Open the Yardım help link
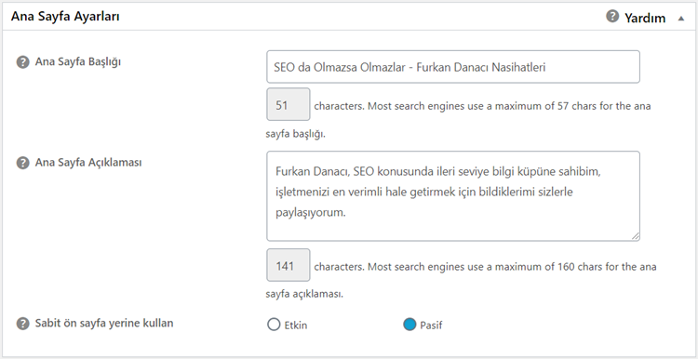 (645, 18)
